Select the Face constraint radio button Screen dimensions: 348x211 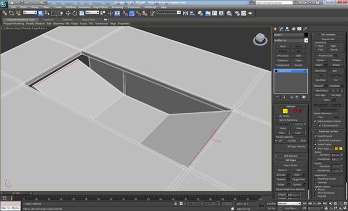316,50
